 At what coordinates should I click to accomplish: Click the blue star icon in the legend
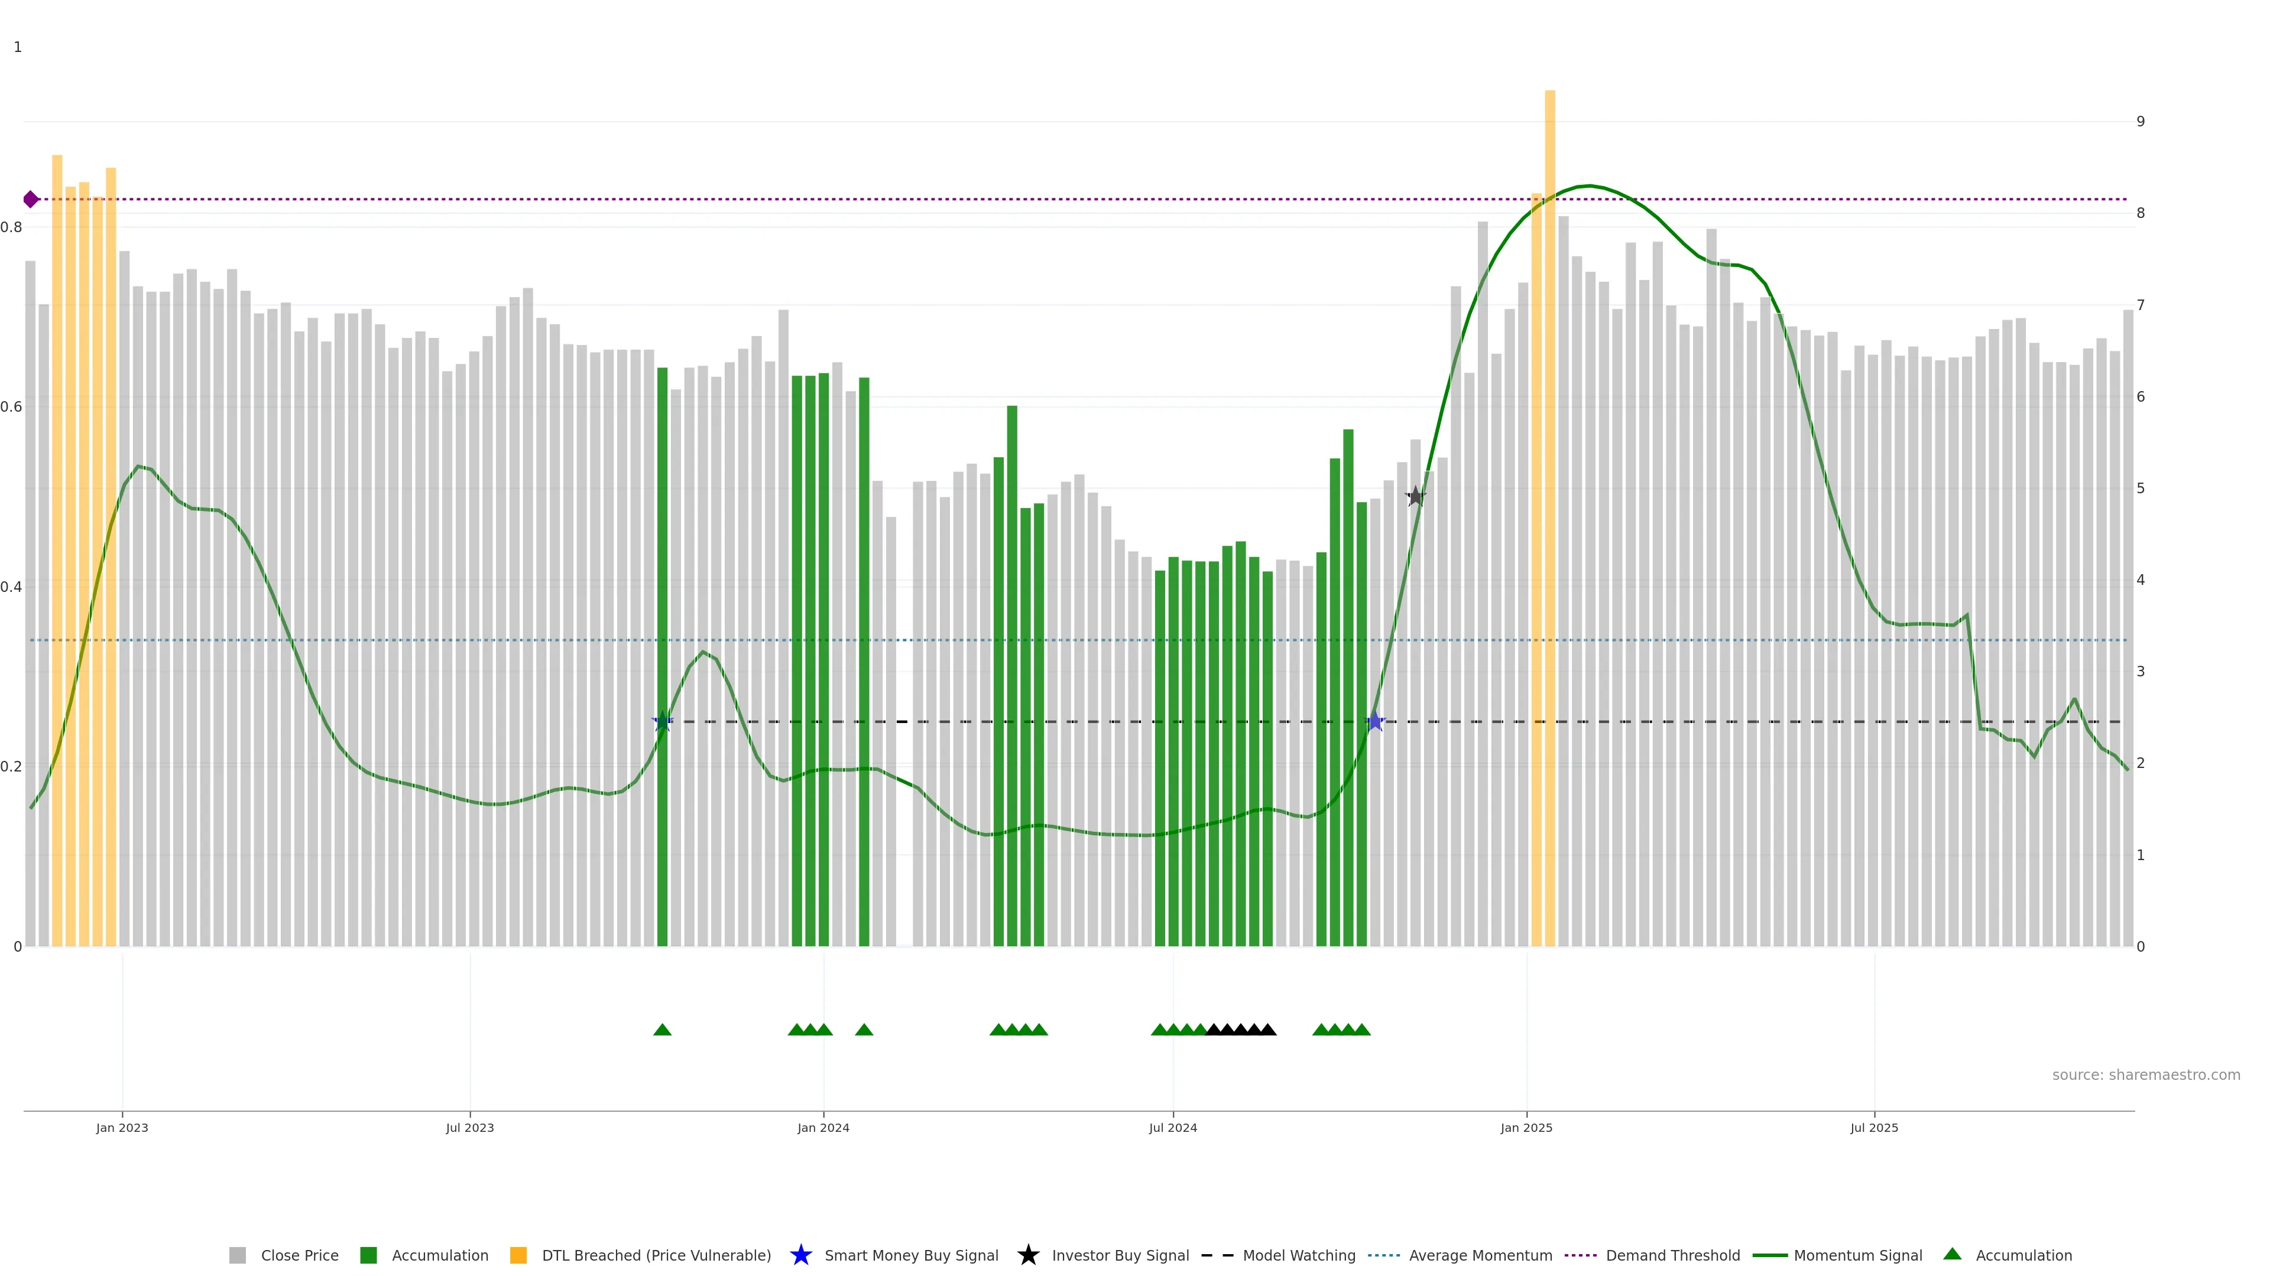click(800, 1255)
